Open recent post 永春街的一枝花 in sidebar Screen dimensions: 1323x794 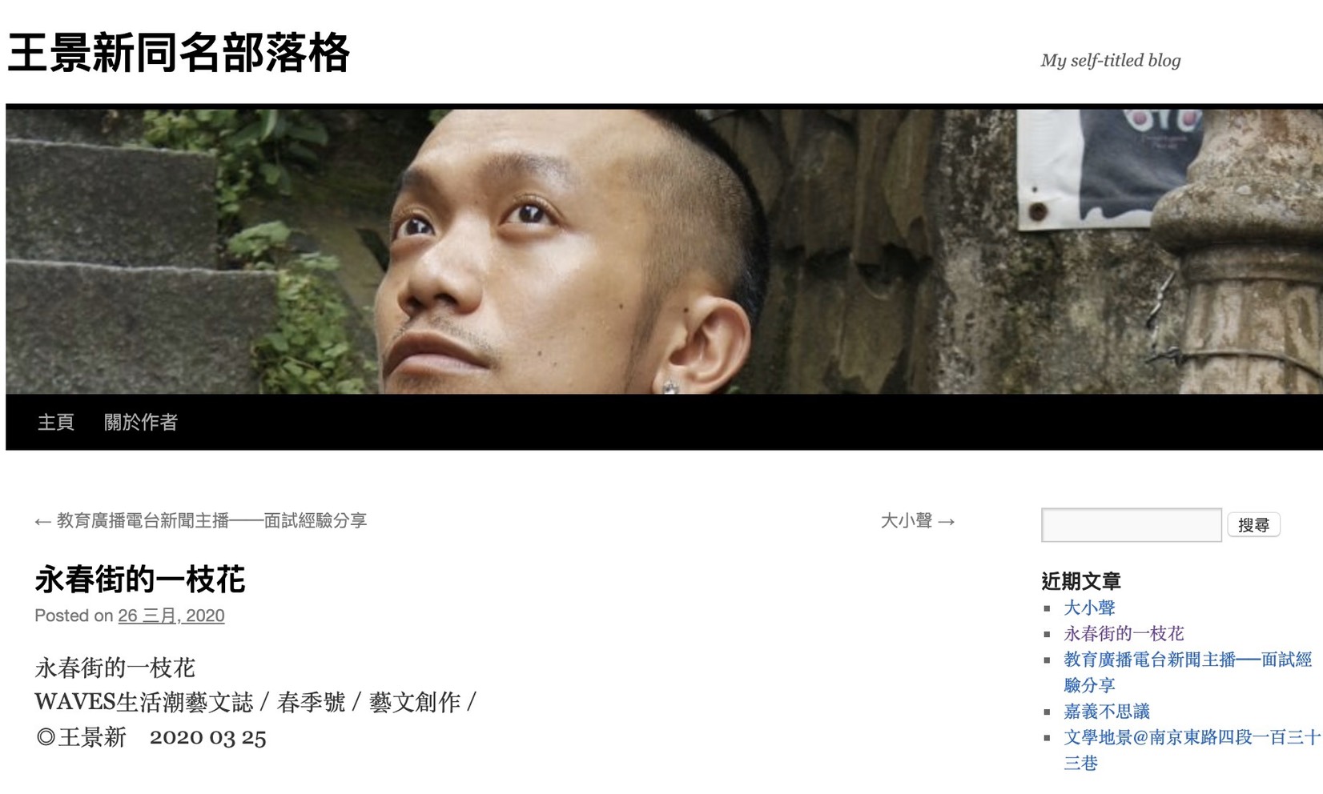[1124, 633]
